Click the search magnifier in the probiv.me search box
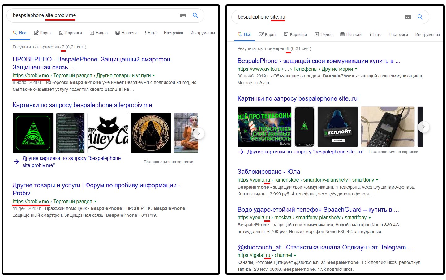Screen dimensions: 446x280 pyautogui.click(x=195, y=15)
